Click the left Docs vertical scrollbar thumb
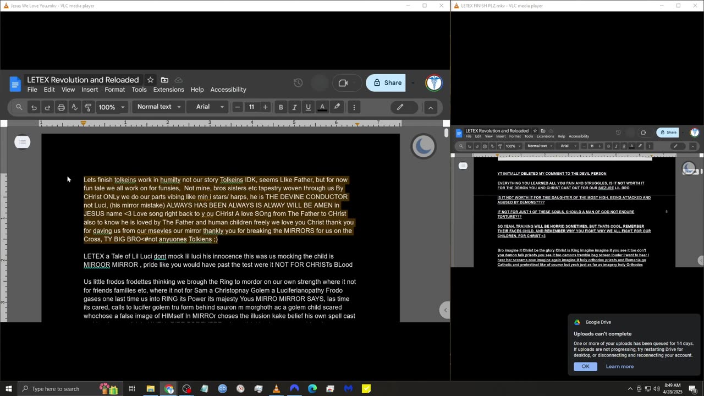 pos(446,133)
